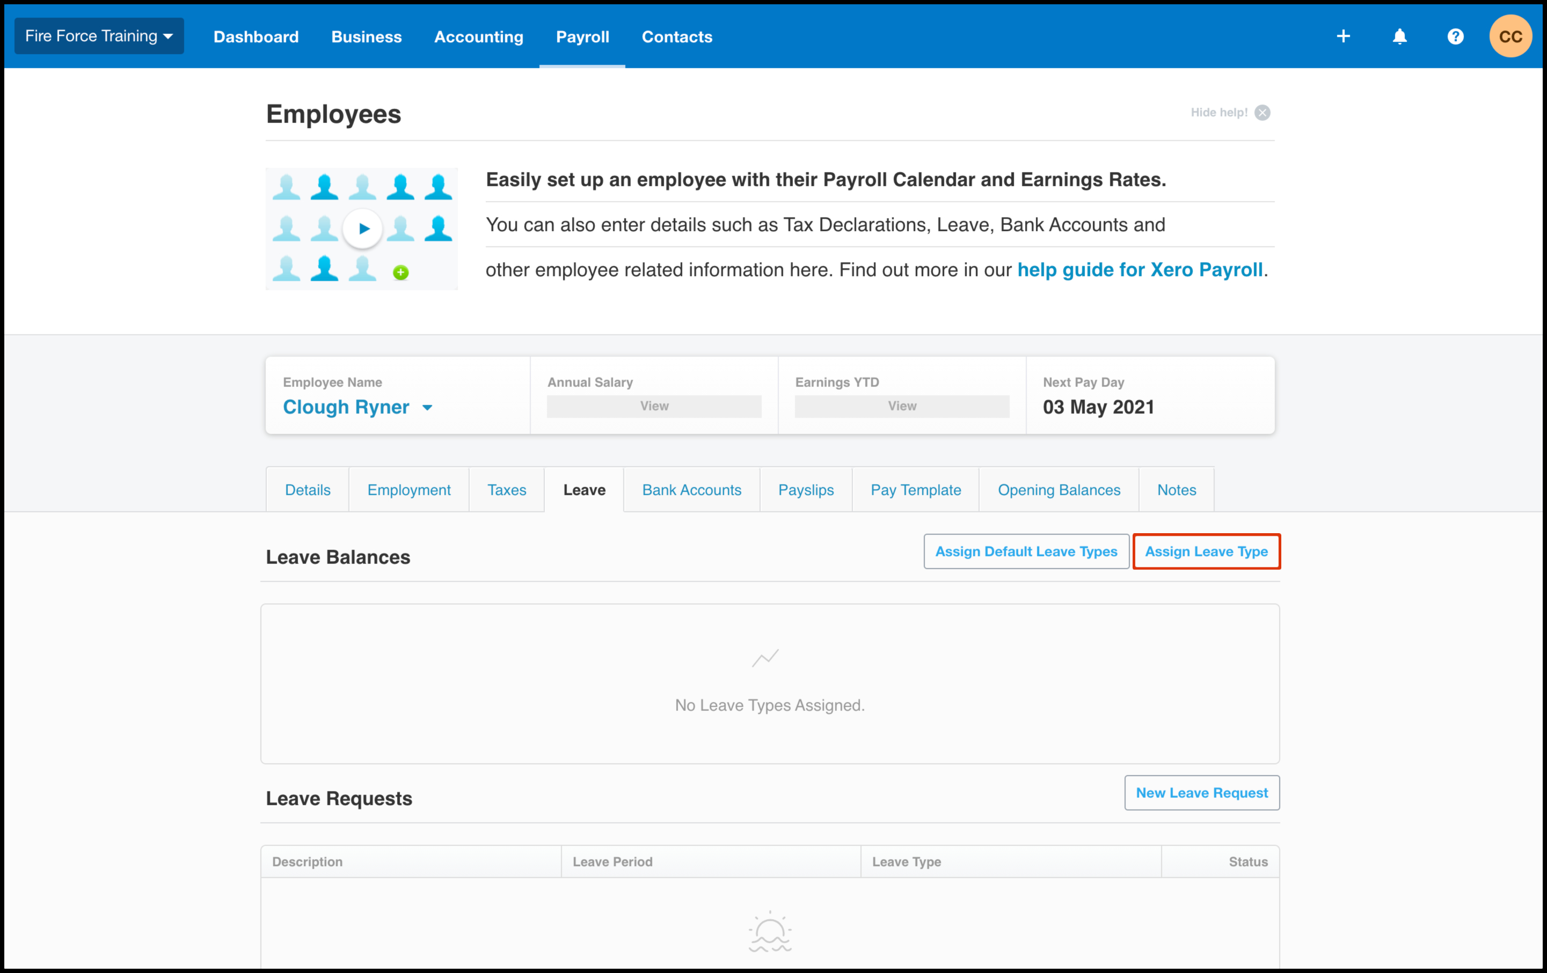
Task: Expand the Fire Force Training organisation menu
Action: pyautogui.click(x=99, y=36)
